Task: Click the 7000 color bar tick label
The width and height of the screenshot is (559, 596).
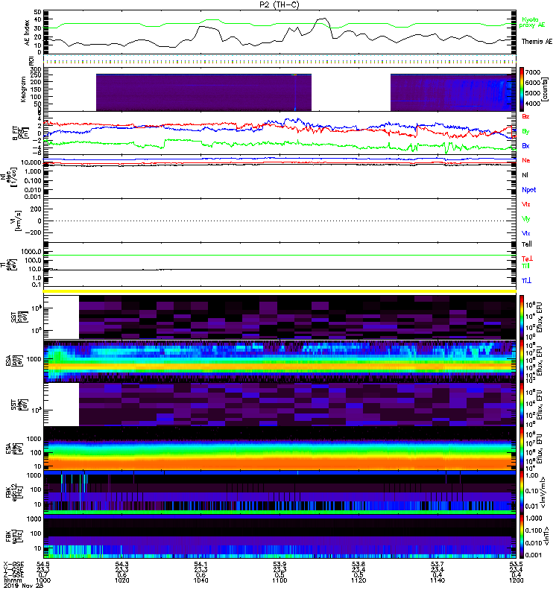Action: coord(533,72)
